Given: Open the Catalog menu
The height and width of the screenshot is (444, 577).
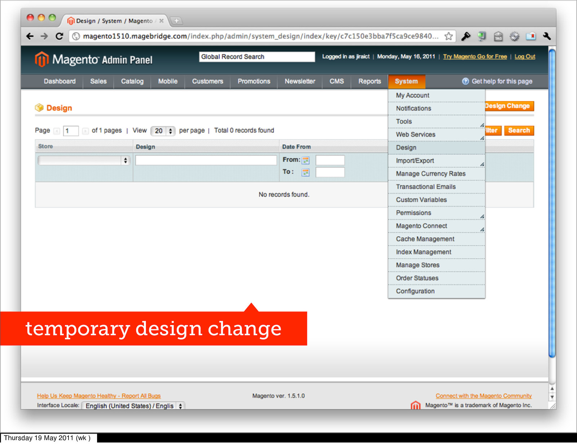Looking at the screenshot, I should coord(132,81).
